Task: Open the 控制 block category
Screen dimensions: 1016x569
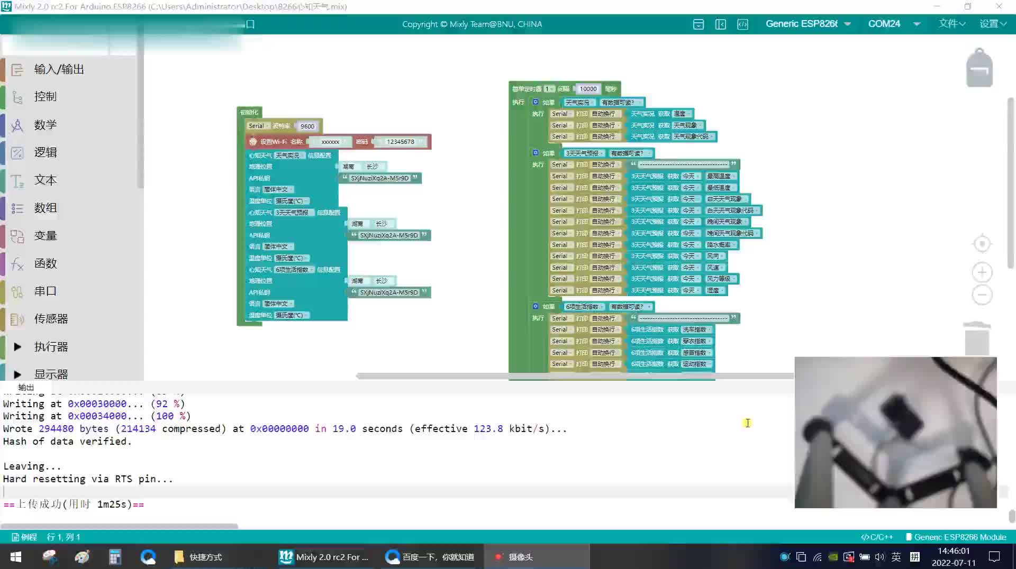Action: (46, 97)
